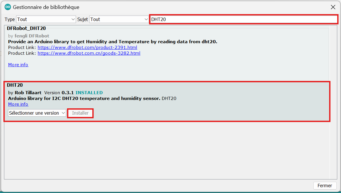The image size is (341, 193).
Task: Click the Fermer button
Action: pos(325,186)
